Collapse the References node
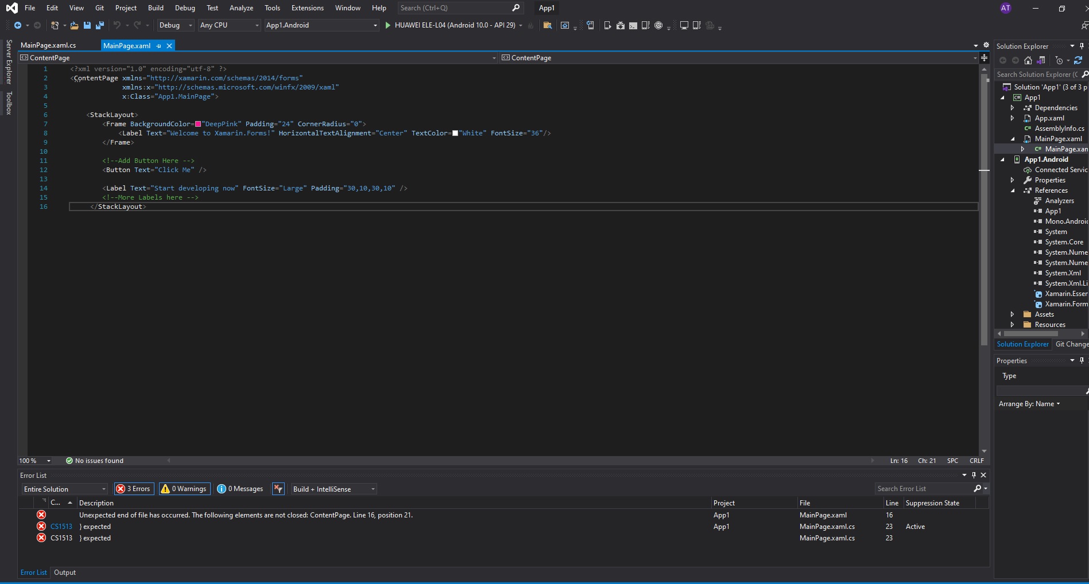The height and width of the screenshot is (584, 1089). pos(1014,190)
